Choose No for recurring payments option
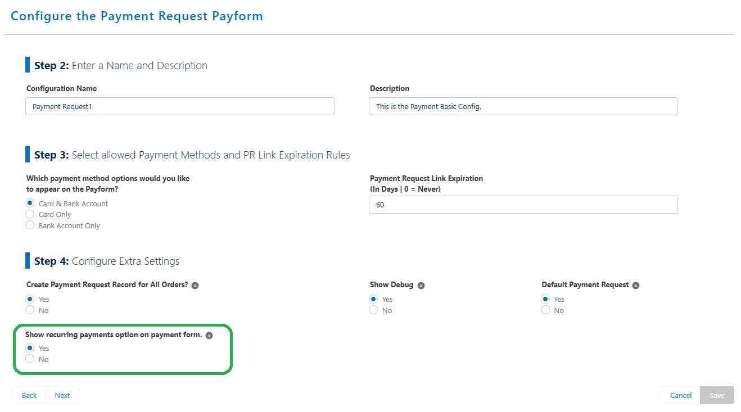741x412 pixels. pos(30,359)
